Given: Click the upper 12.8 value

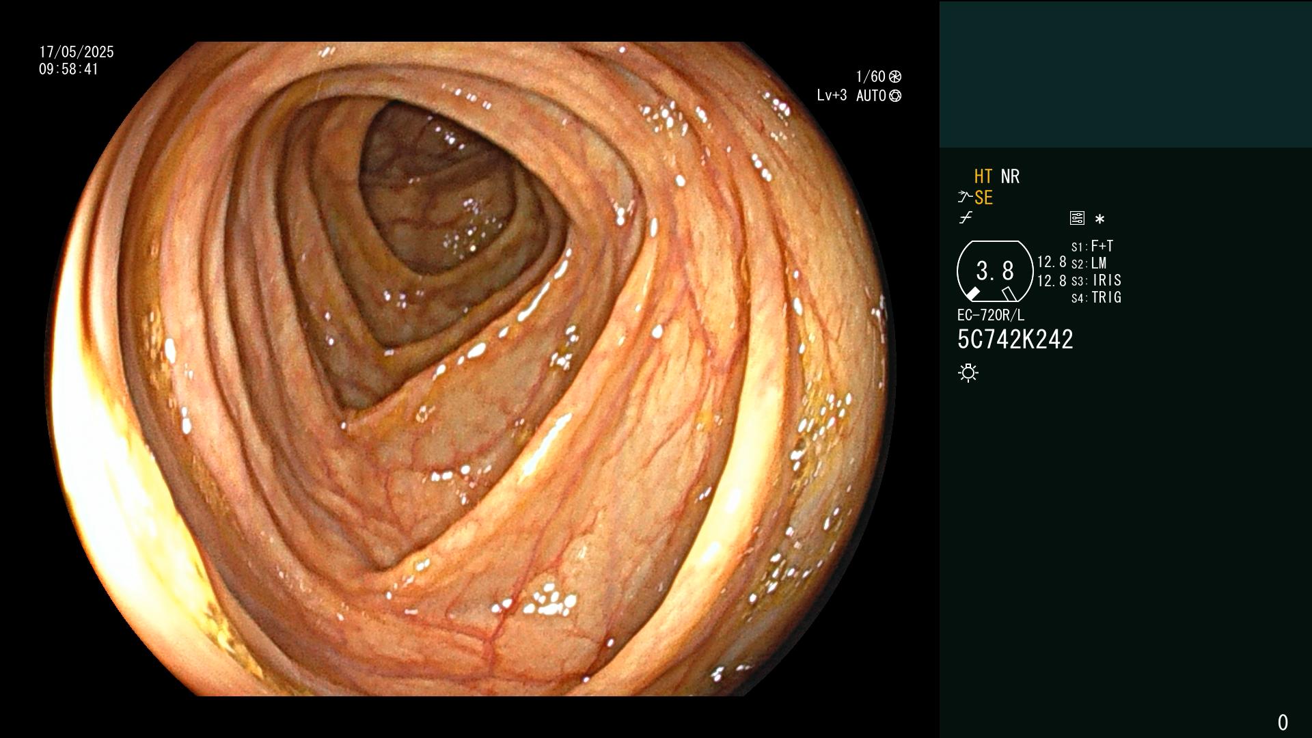Looking at the screenshot, I should 1052,262.
